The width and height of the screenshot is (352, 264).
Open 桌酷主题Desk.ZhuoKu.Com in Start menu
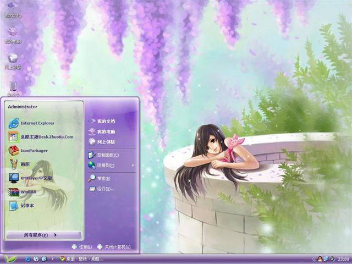click(x=41, y=137)
